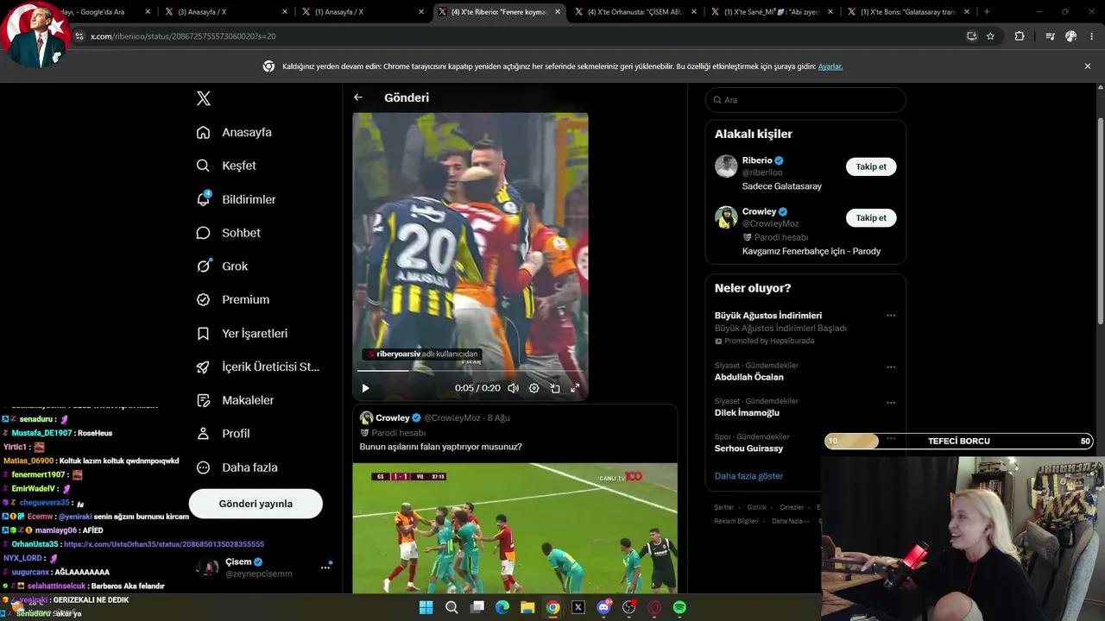Click the riberyoarsiv source label on video
This screenshot has height=621, width=1105.
point(422,354)
